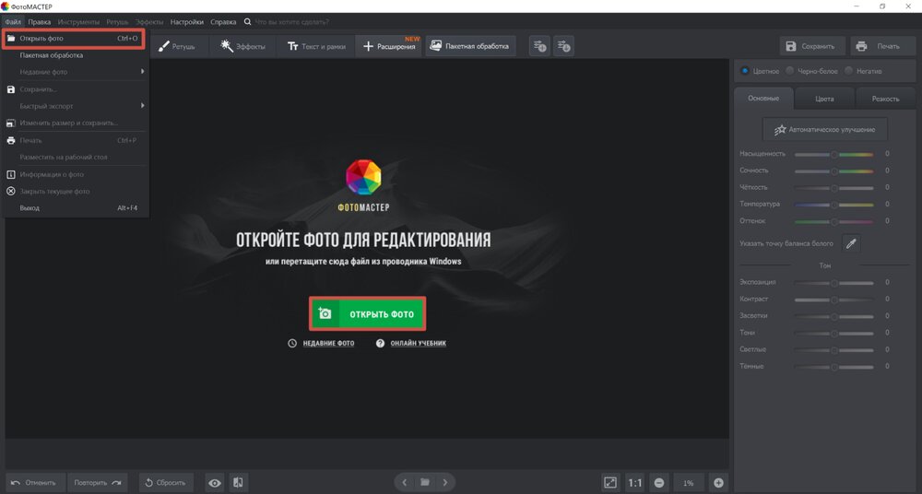Image resolution: width=922 pixels, height=494 pixels.
Task: Select Сохранить... menu entry
Action: click(x=76, y=89)
